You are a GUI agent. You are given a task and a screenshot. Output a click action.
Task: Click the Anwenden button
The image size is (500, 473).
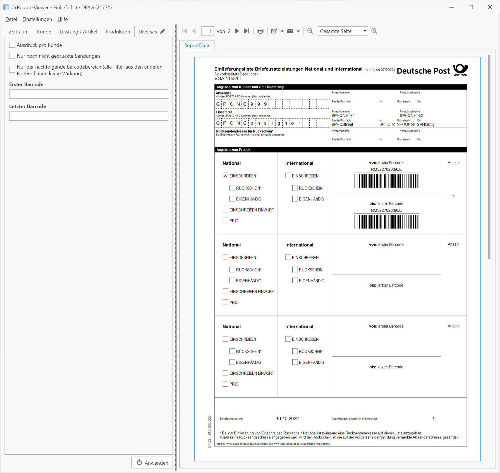tap(152, 463)
